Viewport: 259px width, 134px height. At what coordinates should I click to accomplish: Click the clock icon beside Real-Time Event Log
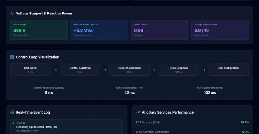pyautogui.click(x=12, y=112)
